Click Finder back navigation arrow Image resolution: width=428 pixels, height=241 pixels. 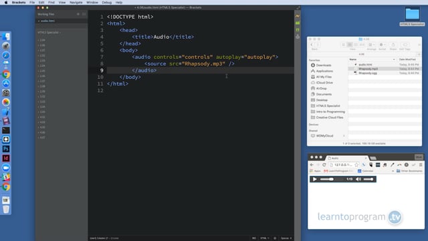coord(312,45)
